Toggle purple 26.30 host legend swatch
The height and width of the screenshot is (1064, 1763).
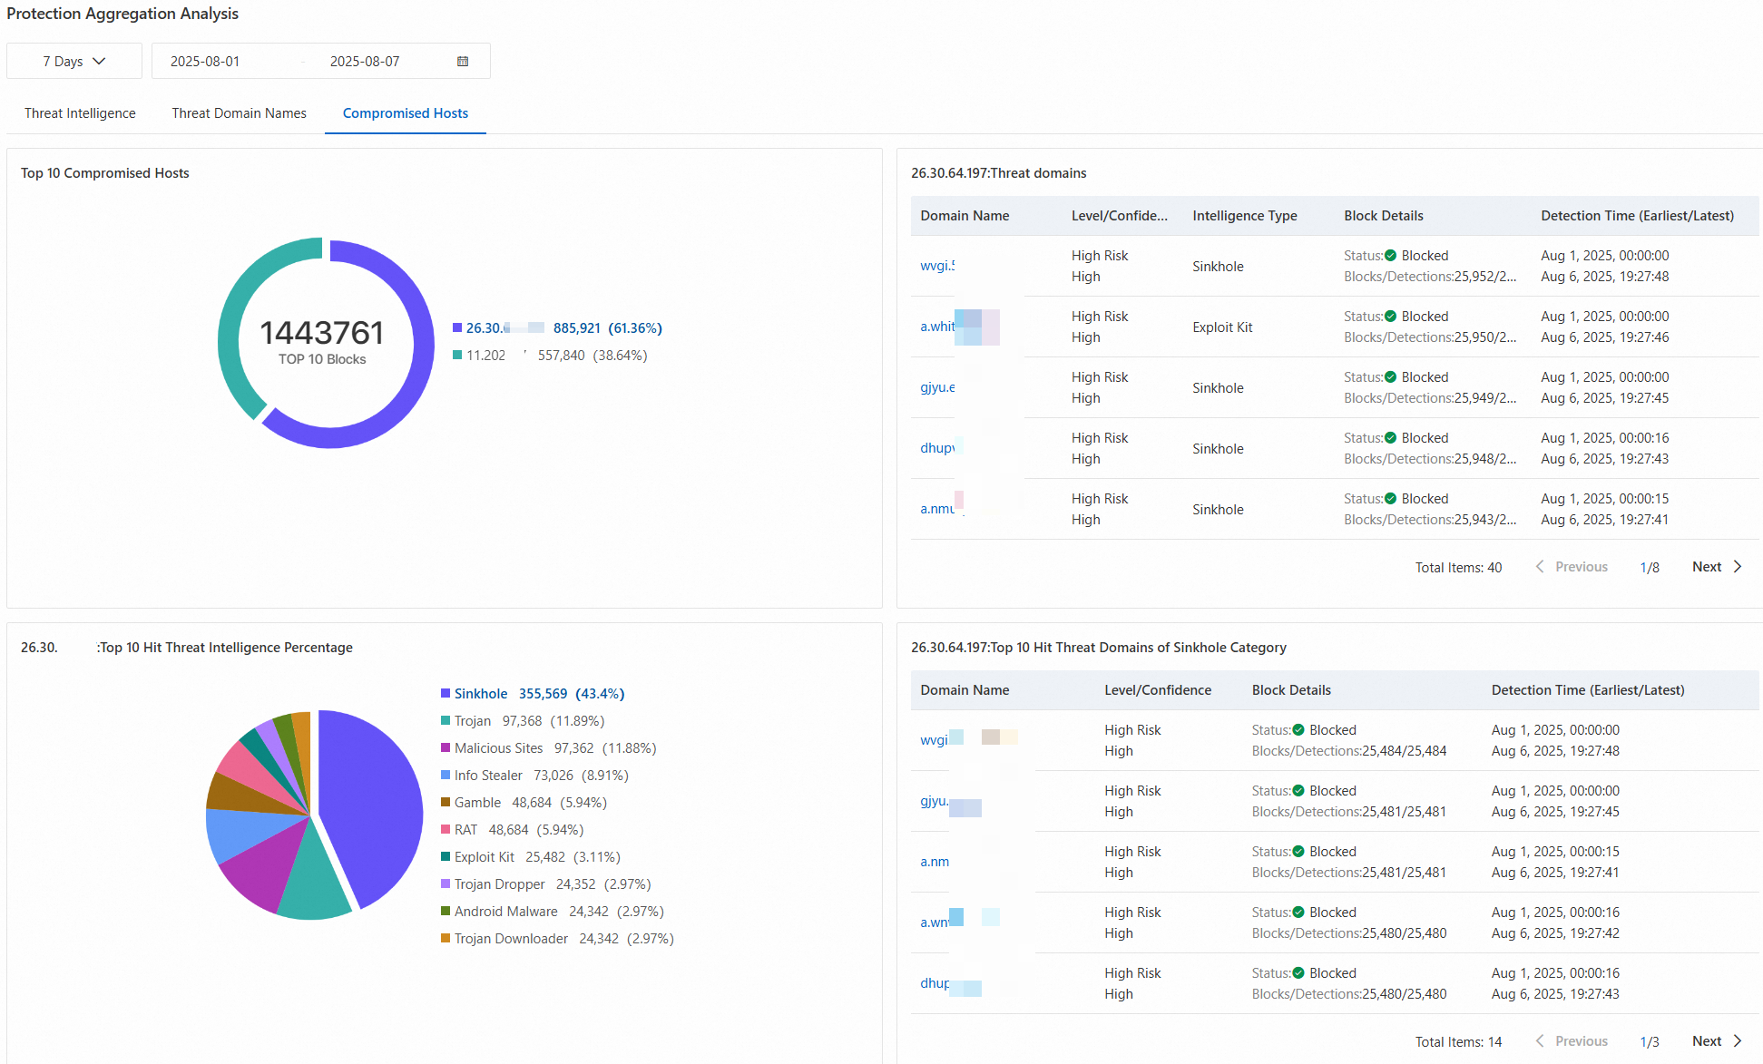point(457,328)
